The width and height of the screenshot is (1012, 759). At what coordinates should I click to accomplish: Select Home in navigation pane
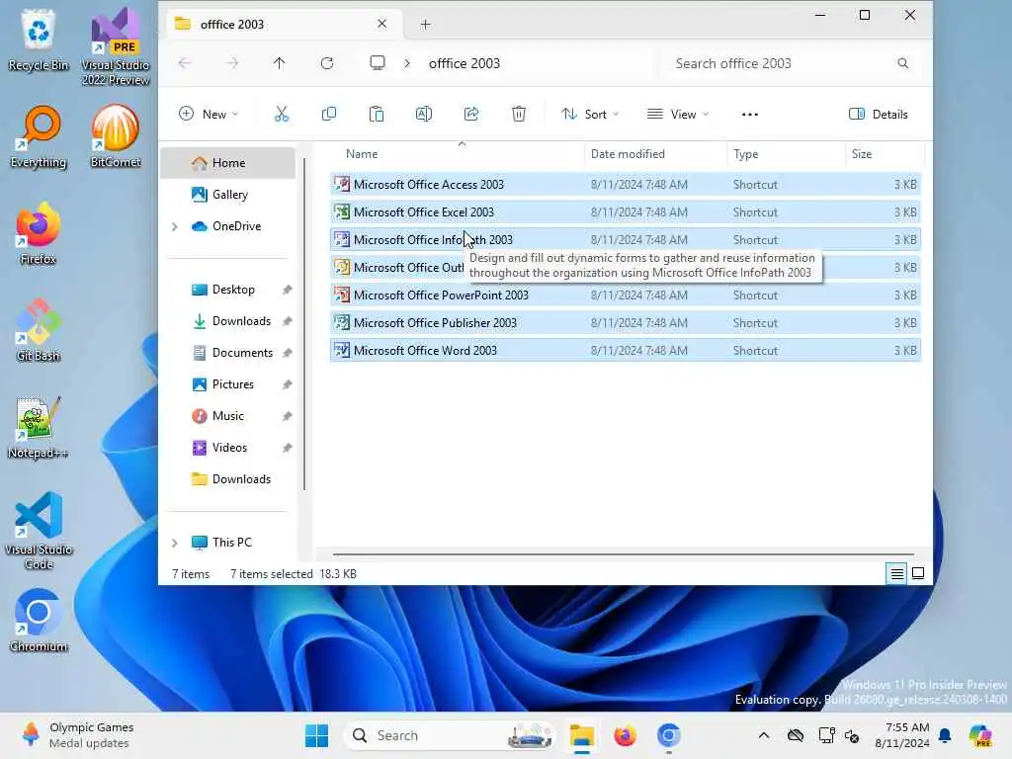point(228,163)
